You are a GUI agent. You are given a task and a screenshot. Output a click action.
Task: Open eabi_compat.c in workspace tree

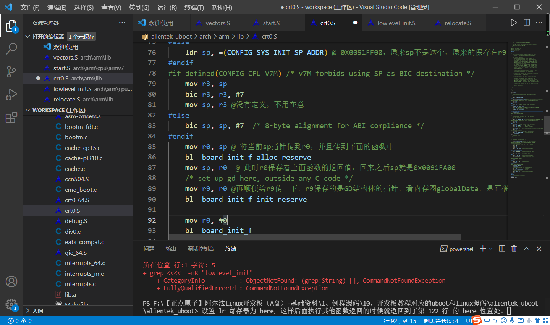click(x=78, y=242)
